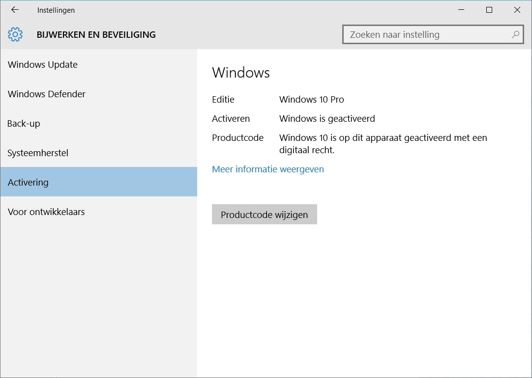Click the search magnifier icon

click(x=515, y=34)
